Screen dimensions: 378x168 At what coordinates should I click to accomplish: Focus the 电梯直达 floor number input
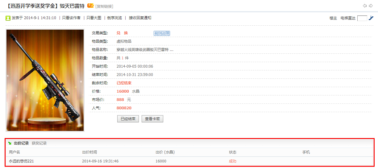coord(362,18)
